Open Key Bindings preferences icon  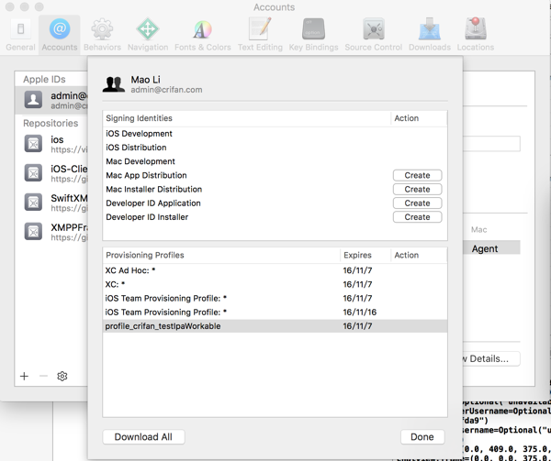click(313, 29)
